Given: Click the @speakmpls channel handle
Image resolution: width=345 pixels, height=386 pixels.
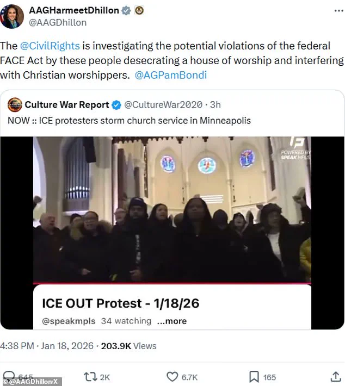Looking at the screenshot, I should point(69,321).
